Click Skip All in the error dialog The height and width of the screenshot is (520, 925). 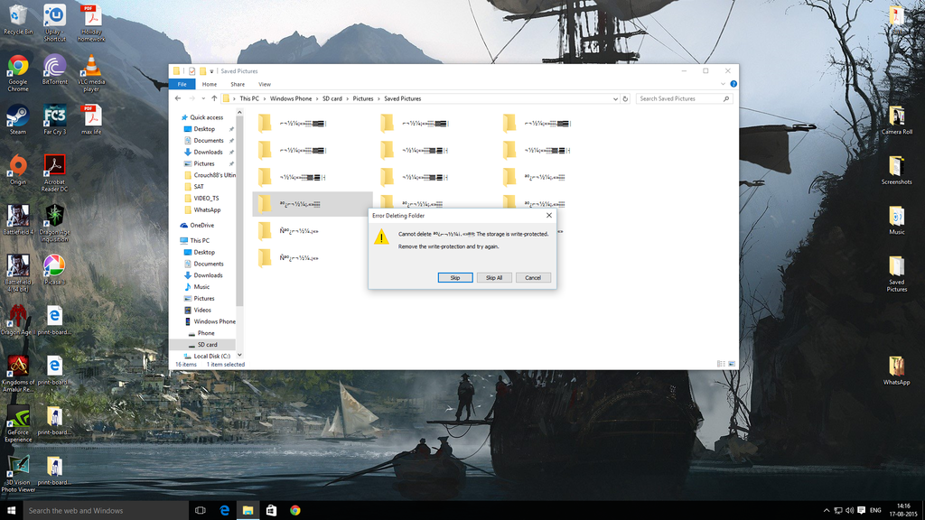494,278
